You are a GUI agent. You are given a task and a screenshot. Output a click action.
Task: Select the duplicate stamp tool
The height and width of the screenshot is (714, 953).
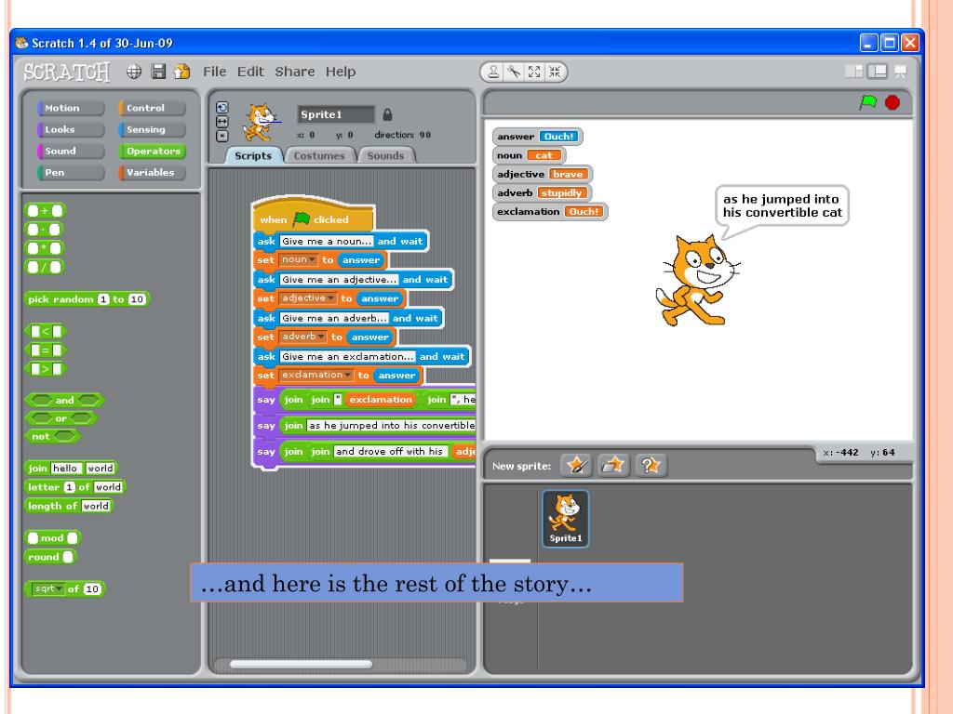pos(493,73)
